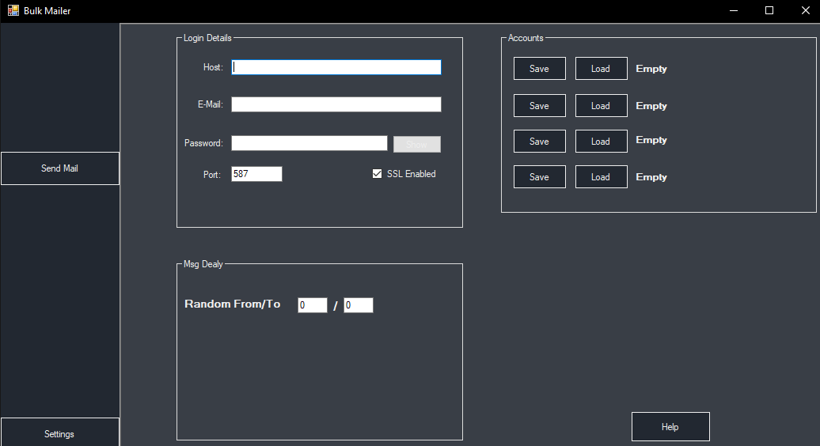Click the Show password button
820x446 pixels.
click(x=417, y=144)
